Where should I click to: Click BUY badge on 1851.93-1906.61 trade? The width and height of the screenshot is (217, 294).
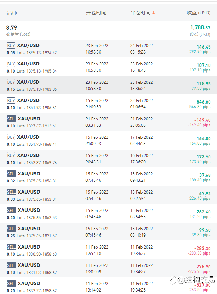tap(11, 100)
